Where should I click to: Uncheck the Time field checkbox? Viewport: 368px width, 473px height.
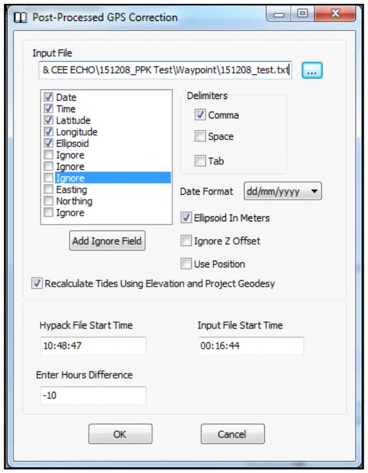coord(48,108)
